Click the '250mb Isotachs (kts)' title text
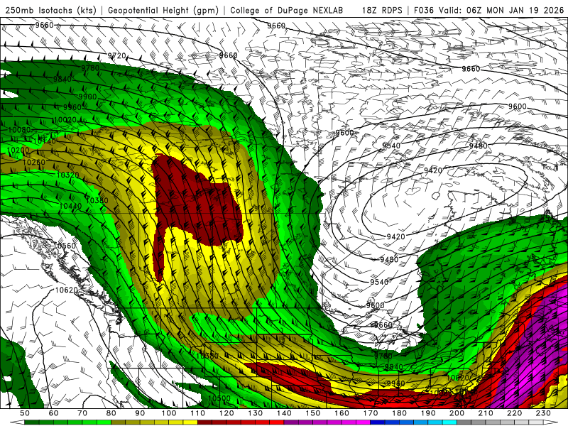 50,10
